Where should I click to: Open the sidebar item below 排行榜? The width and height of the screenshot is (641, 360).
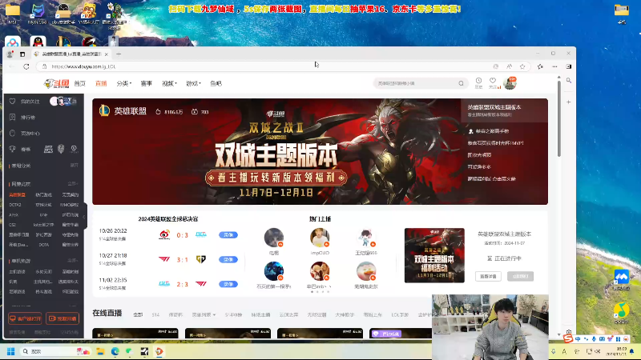click(x=30, y=133)
